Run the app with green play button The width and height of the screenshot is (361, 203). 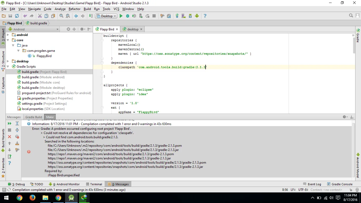pos(121,16)
